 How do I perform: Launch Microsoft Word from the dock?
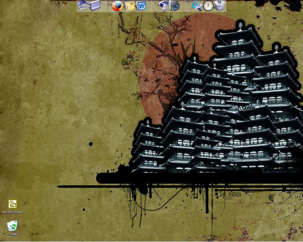pos(142,6)
